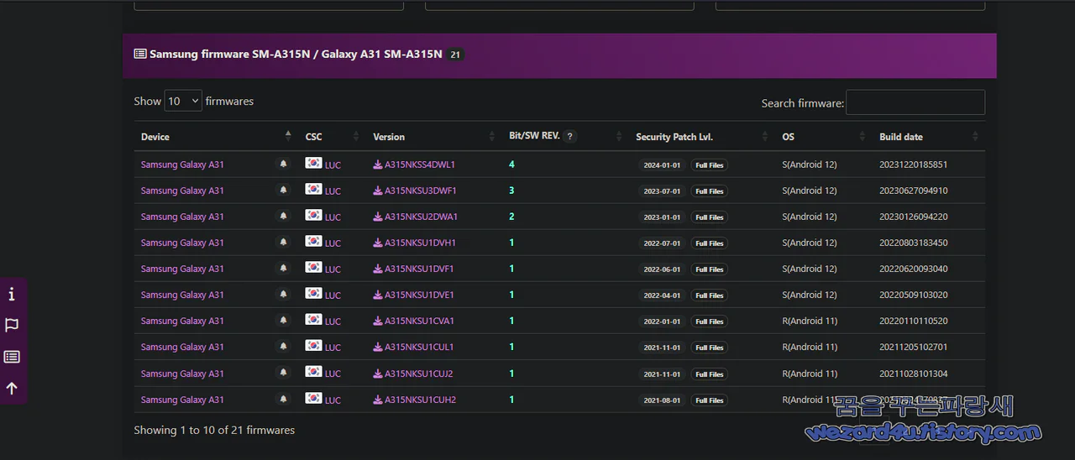Click the bell icon for A315NKSU2DWA1 row
The image size is (1075, 460).
click(x=283, y=217)
